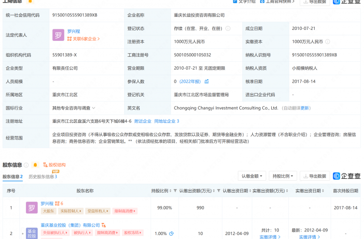Open 认缴金额 dropdown filter

[x=252, y=176]
